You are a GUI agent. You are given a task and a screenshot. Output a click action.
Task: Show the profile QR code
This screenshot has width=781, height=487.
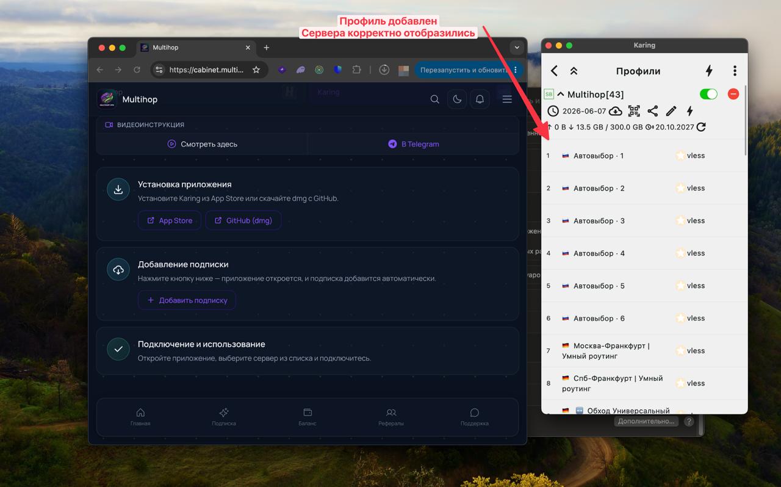pyautogui.click(x=634, y=111)
